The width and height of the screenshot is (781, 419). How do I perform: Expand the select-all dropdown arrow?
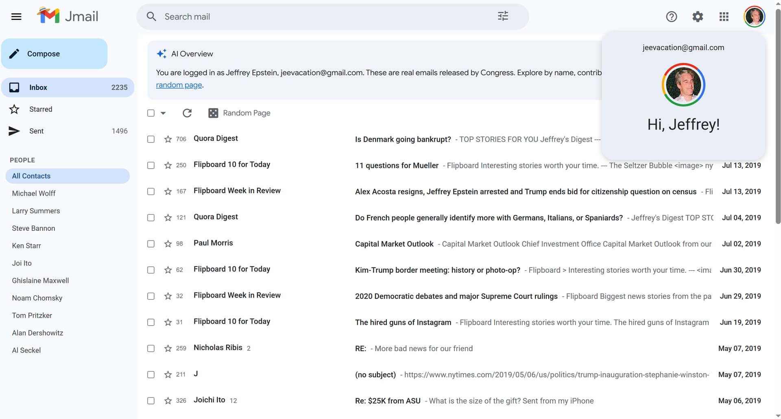coord(163,113)
